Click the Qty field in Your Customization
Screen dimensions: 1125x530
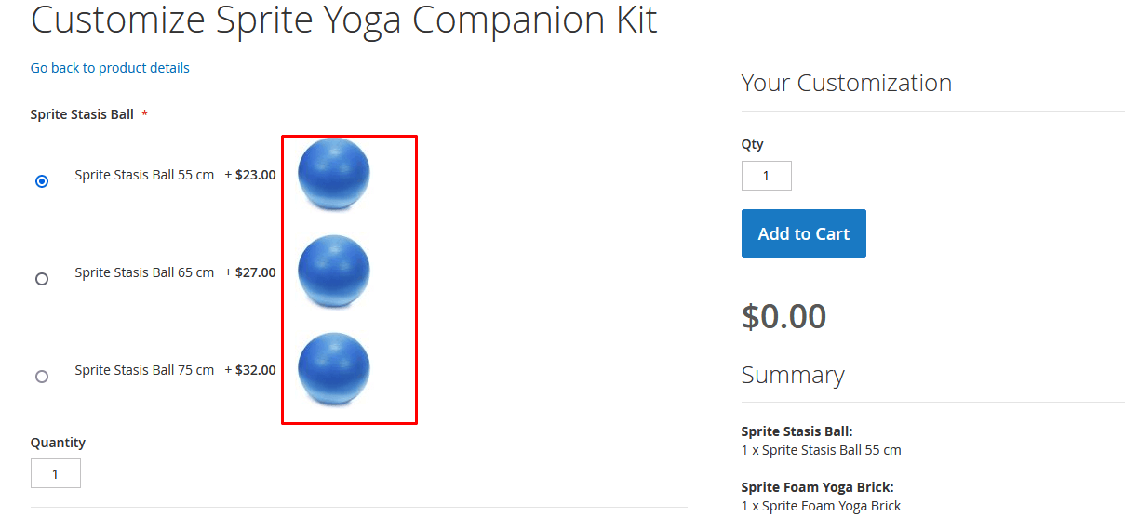click(766, 176)
